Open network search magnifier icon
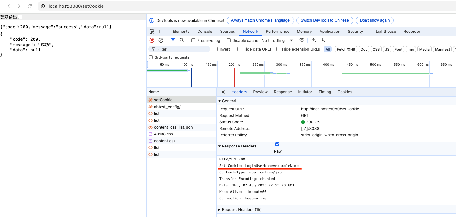 182,40
